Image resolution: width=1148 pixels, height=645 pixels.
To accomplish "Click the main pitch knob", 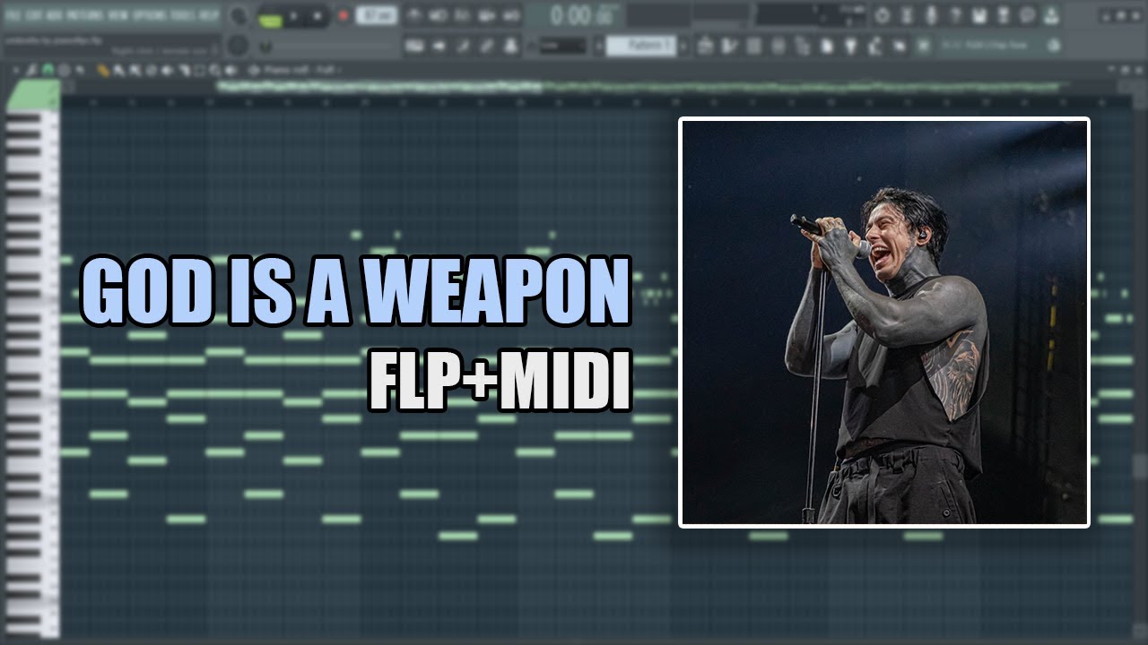I will 238,45.
